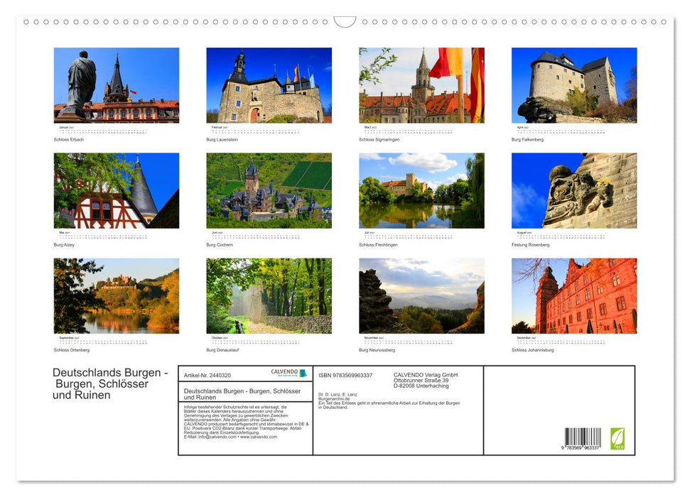
Task: Click the 'Schloss Ortenberg' caption
Action: 72,350
